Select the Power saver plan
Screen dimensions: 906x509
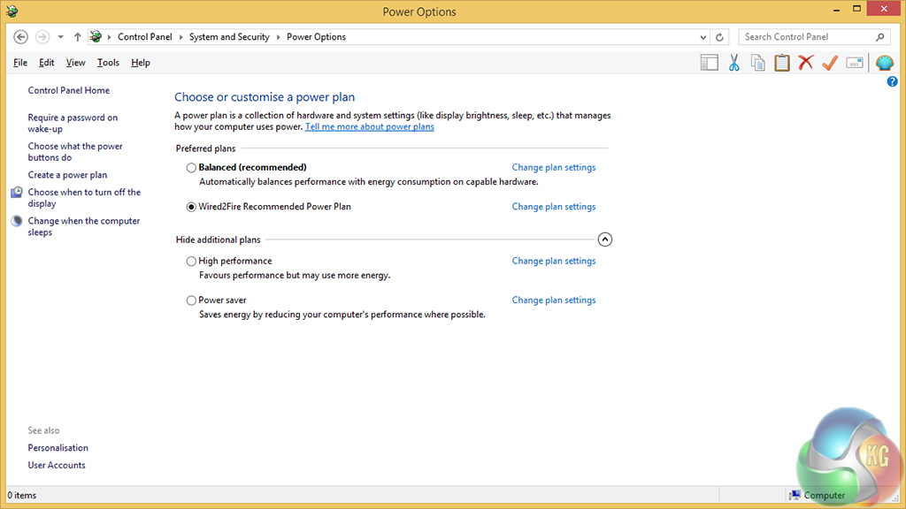191,300
